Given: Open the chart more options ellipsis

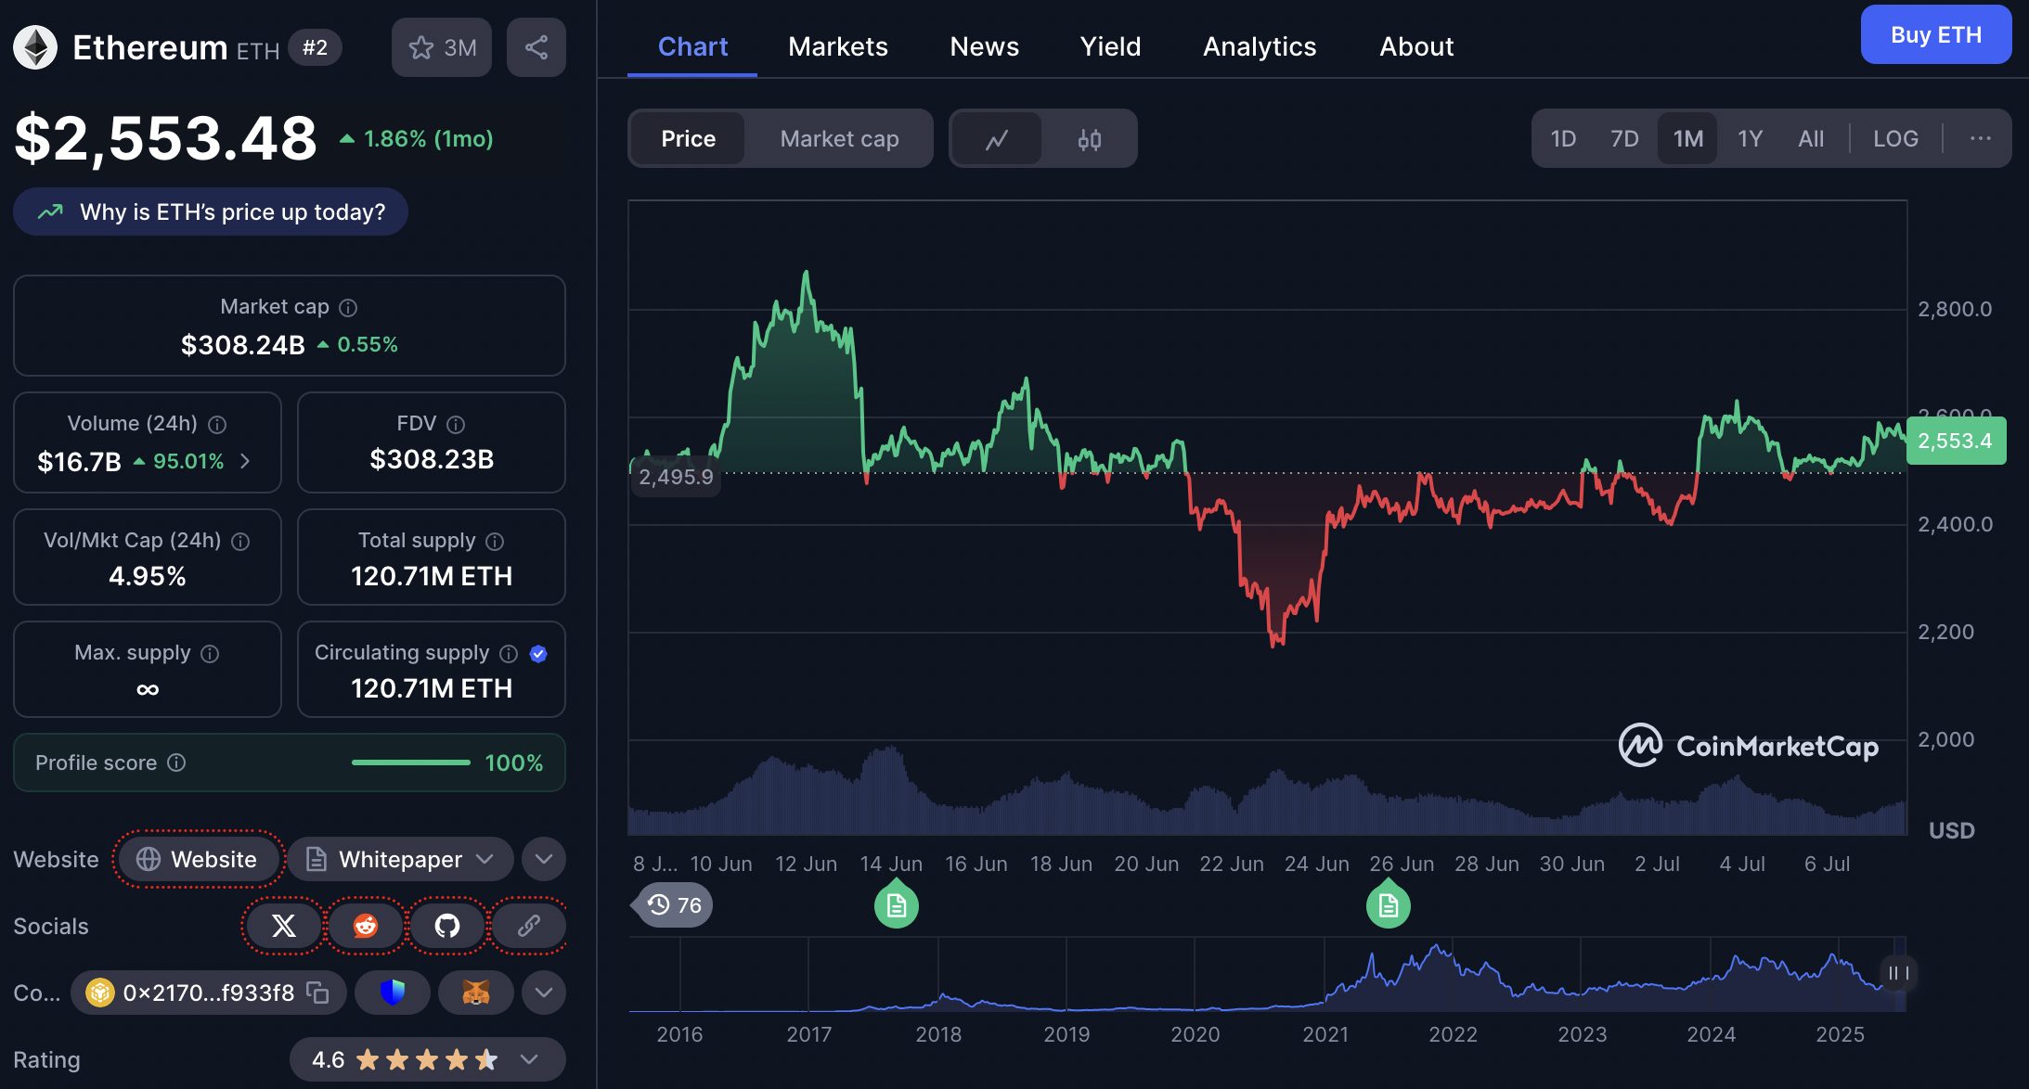Looking at the screenshot, I should click(1980, 138).
